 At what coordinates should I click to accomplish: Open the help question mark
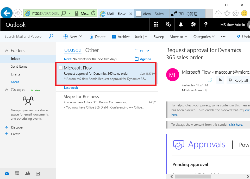click(206, 24)
